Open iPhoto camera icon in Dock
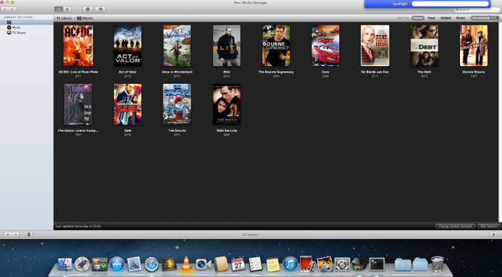 click(324, 264)
